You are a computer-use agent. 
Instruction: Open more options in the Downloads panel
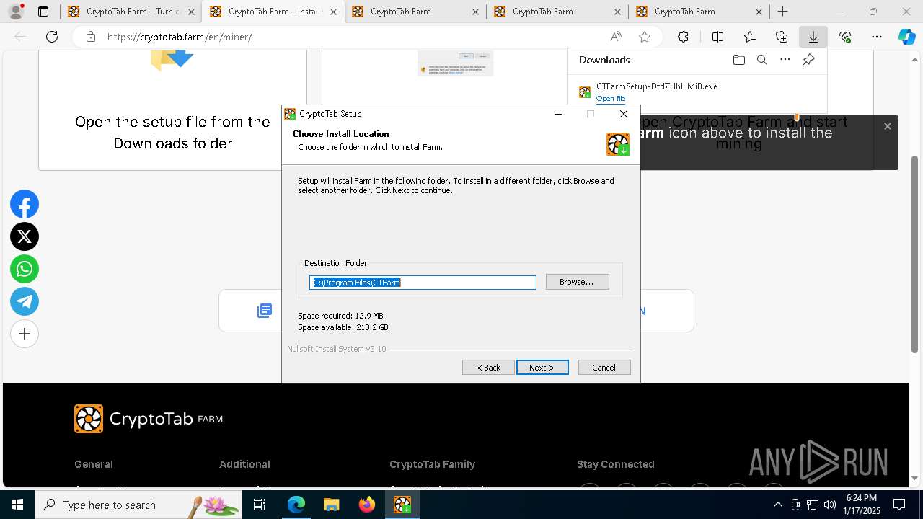click(x=785, y=60)
